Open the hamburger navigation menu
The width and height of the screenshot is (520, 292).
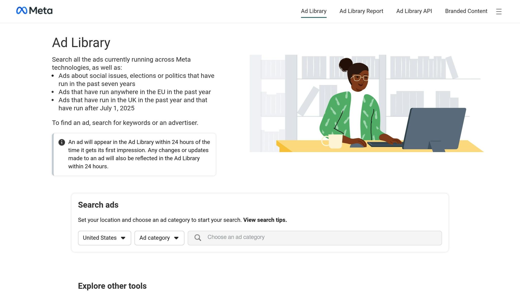[499, 11]
